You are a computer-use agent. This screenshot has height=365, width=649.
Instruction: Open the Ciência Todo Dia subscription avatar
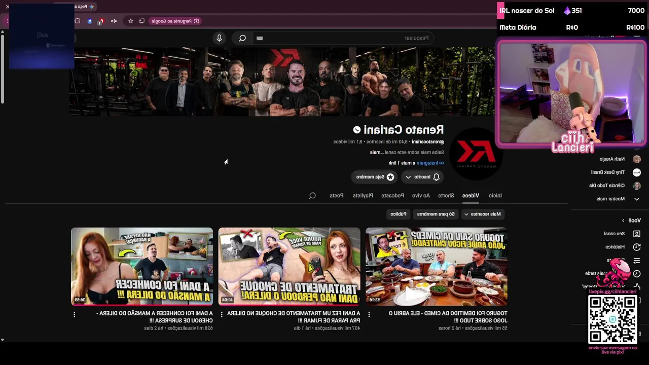click(x=637, y=186)
